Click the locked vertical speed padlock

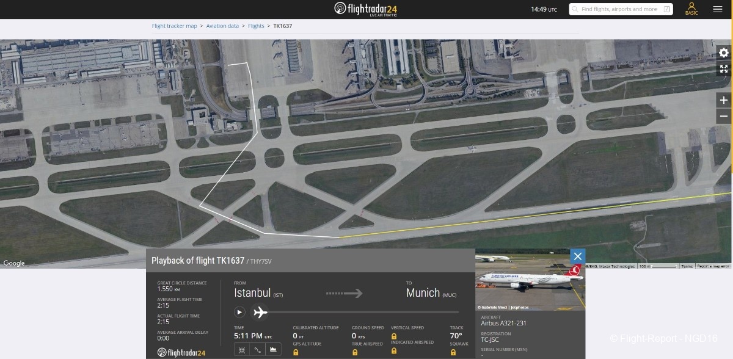(394, 336)
